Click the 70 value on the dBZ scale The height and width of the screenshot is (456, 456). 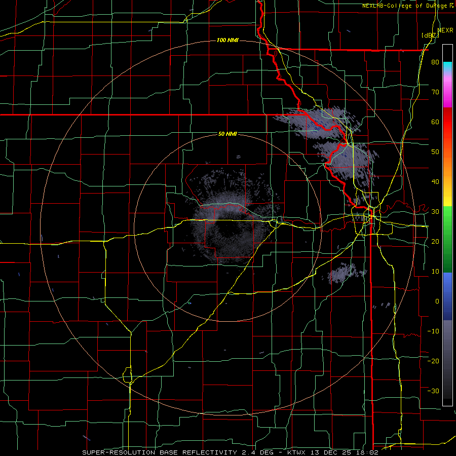435,92
